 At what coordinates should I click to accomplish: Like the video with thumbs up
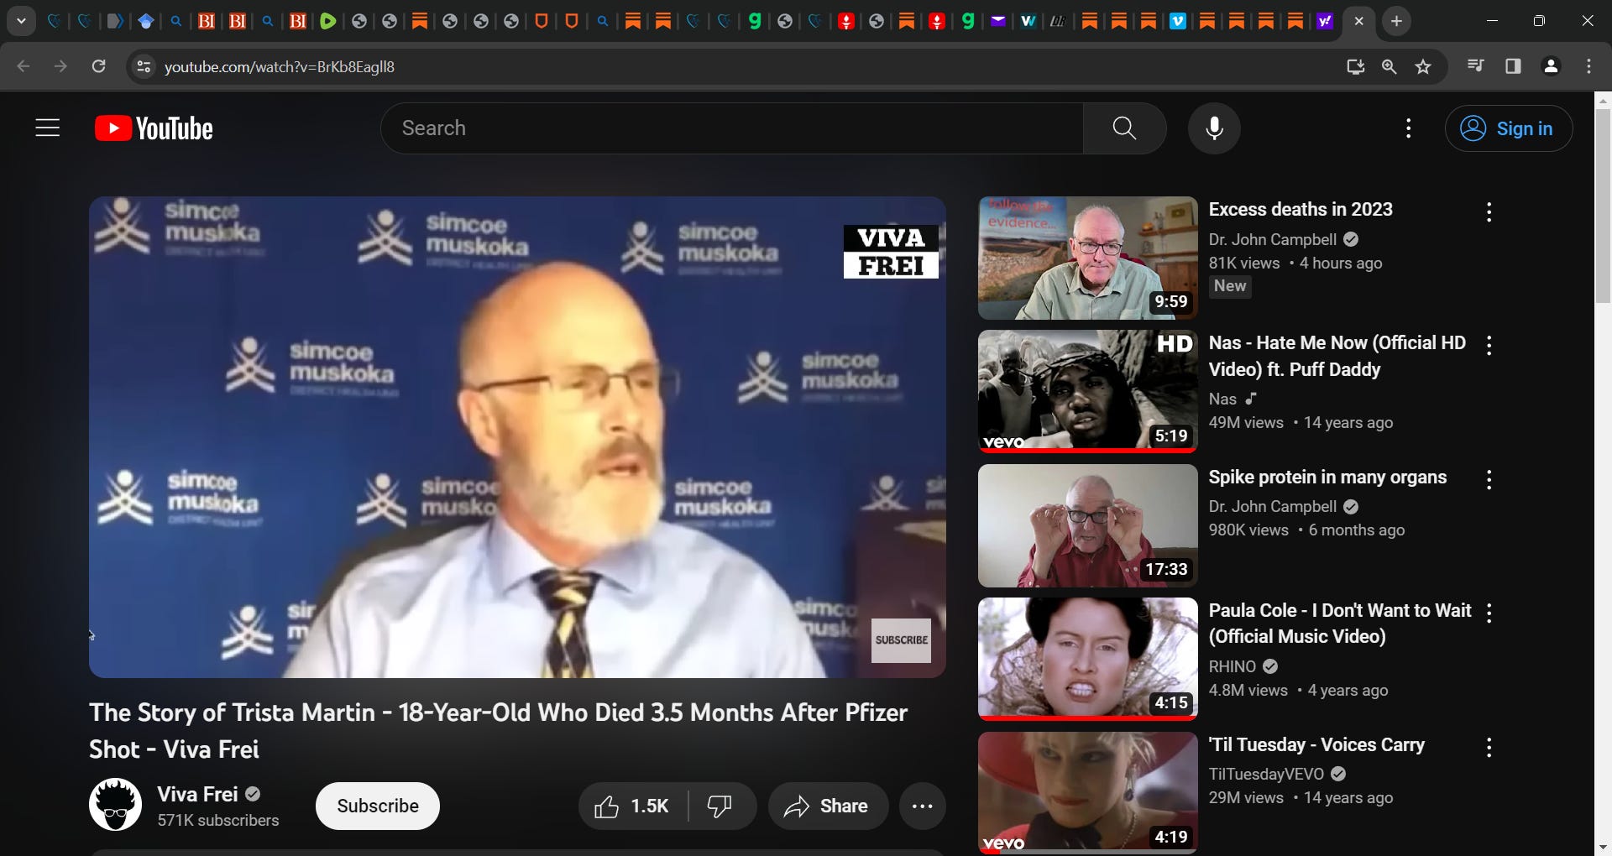632,806
